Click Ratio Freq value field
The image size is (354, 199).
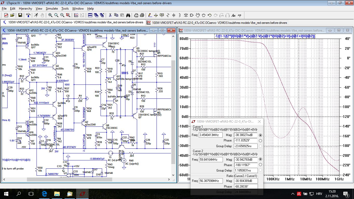pos(211,181)
